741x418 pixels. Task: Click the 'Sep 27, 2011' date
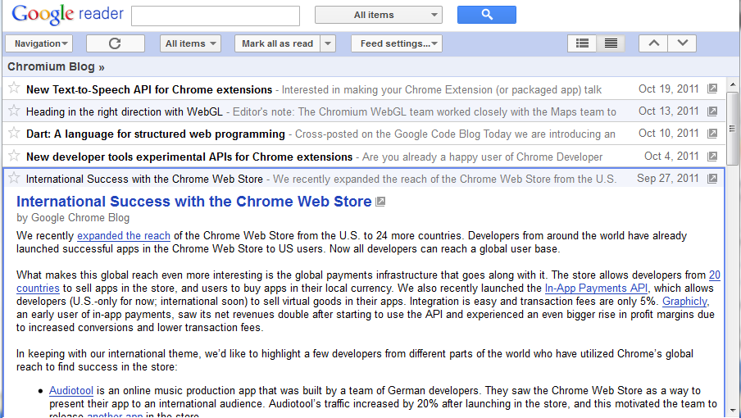tap(667, 178)
